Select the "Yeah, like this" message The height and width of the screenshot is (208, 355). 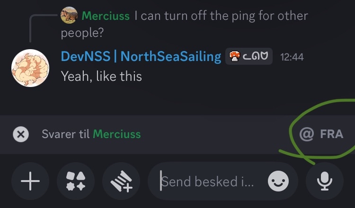pyautogui.click(x=101, y=76)
